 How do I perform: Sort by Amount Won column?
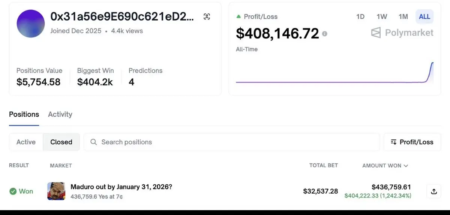click(385, 165)
